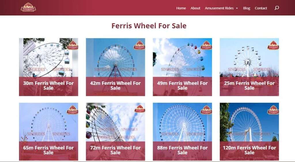The image size is (295, 162).
Task: Select the Amusement Rides menu item
Action: click(x=219, y=8)
